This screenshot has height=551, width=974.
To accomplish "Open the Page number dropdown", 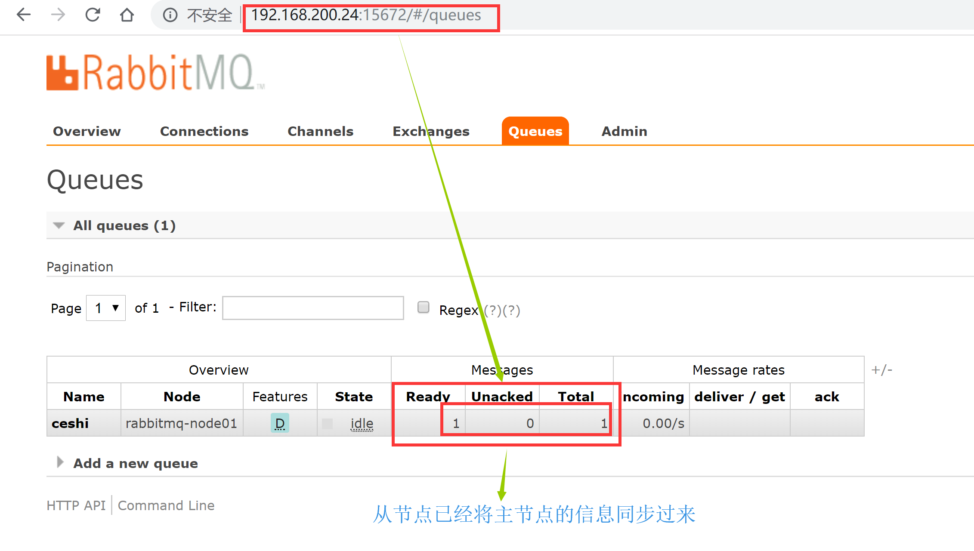I will (x=106, y=308).
